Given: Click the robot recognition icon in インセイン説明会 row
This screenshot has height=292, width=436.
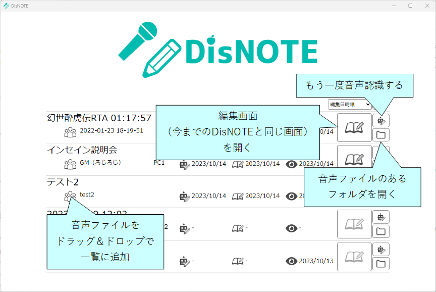Looking at the screenshot, I should pos(185,165).
